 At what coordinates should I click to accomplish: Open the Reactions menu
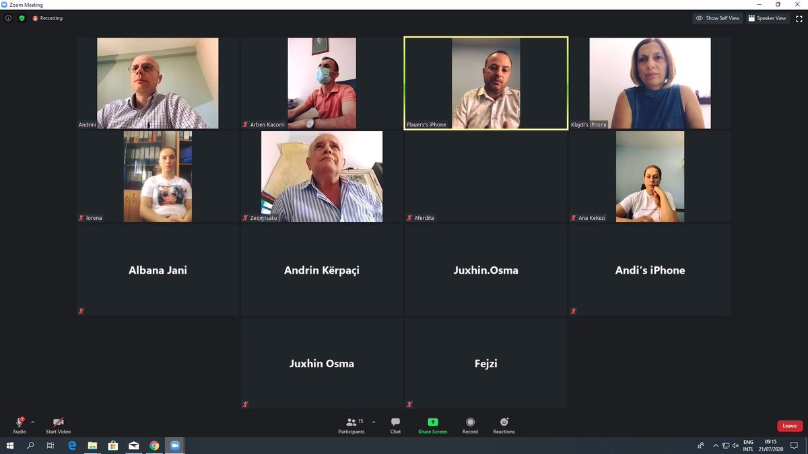[504, 425]
